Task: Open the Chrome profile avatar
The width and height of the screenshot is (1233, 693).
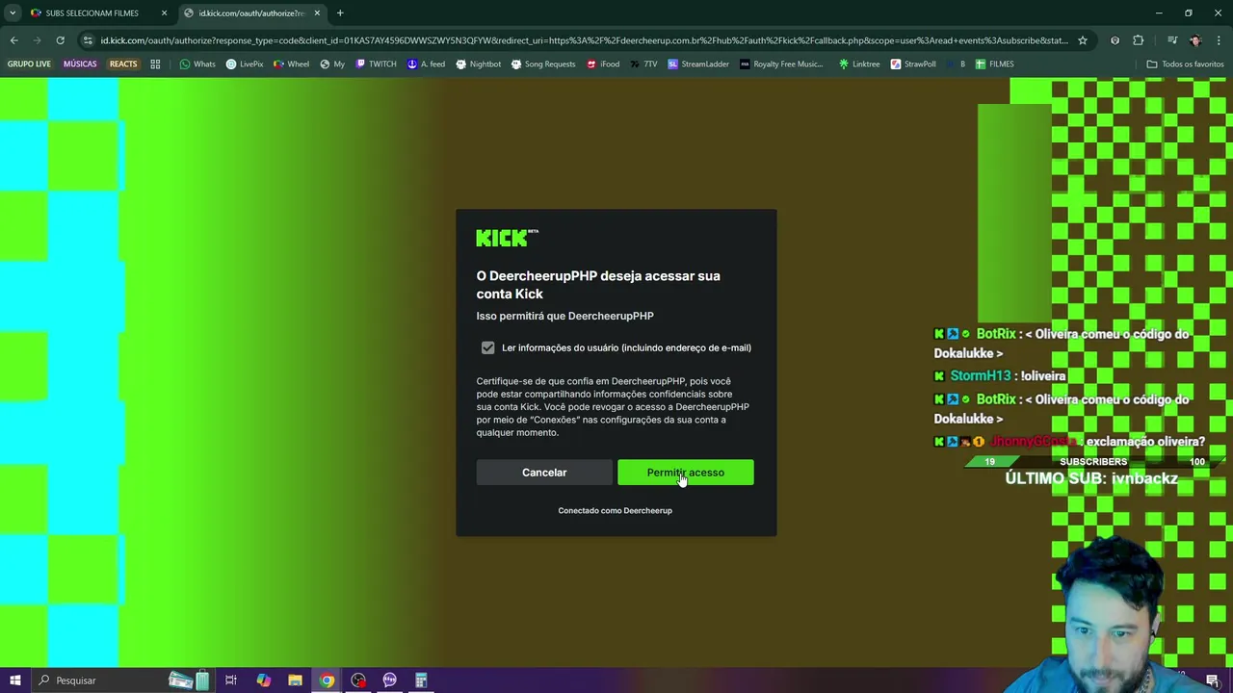Action: click(1195, 40)
